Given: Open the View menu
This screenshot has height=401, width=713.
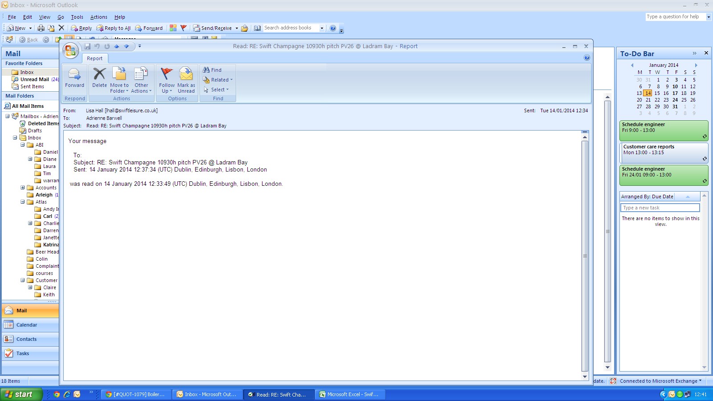Looking at the screenshot, I should point(45,17).
